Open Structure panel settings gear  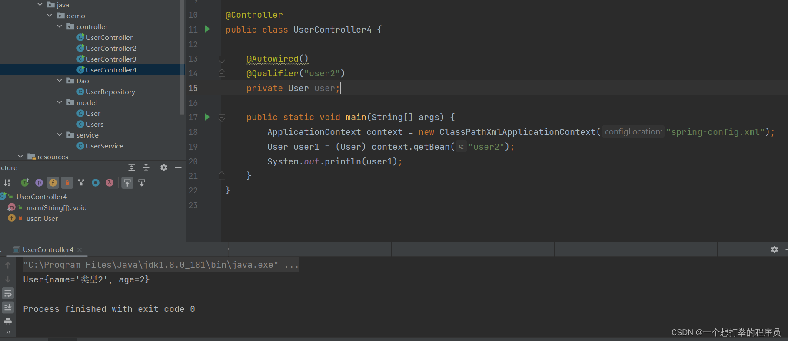[164, 167]
